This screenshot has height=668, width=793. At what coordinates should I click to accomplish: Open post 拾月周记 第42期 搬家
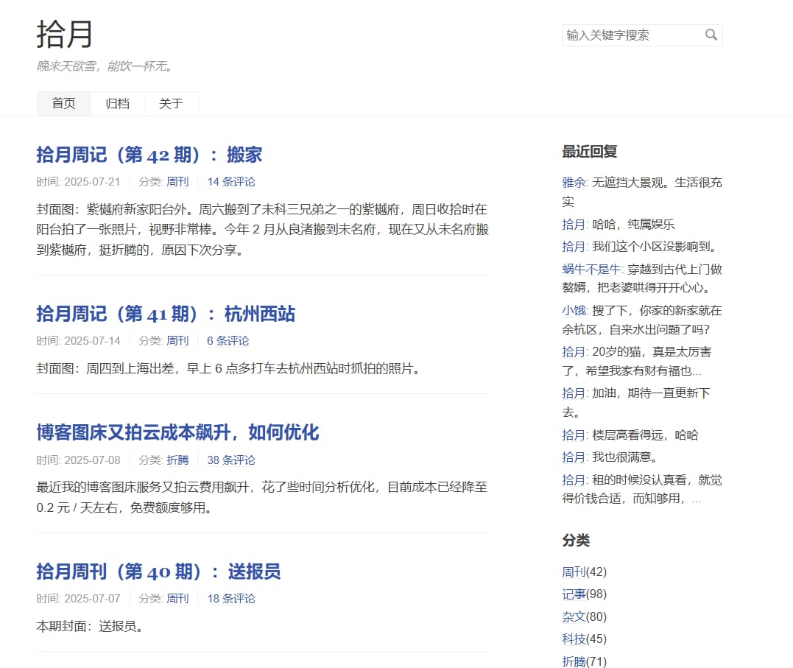tap(149, 155)
